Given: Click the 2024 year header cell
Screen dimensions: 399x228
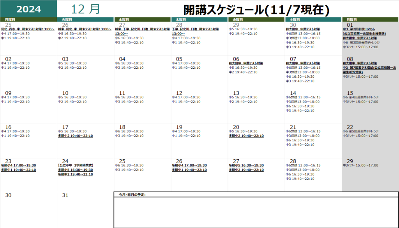Looking at the screenshot, I should [x=28, y=9].
